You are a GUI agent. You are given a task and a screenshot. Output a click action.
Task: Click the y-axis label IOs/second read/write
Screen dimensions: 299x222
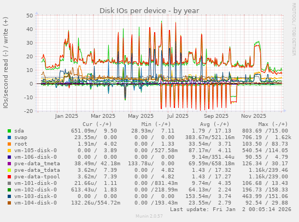click(5, 63)
